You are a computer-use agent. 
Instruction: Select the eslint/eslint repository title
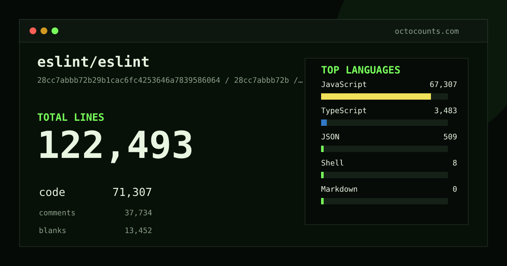(x=93, y=62)
